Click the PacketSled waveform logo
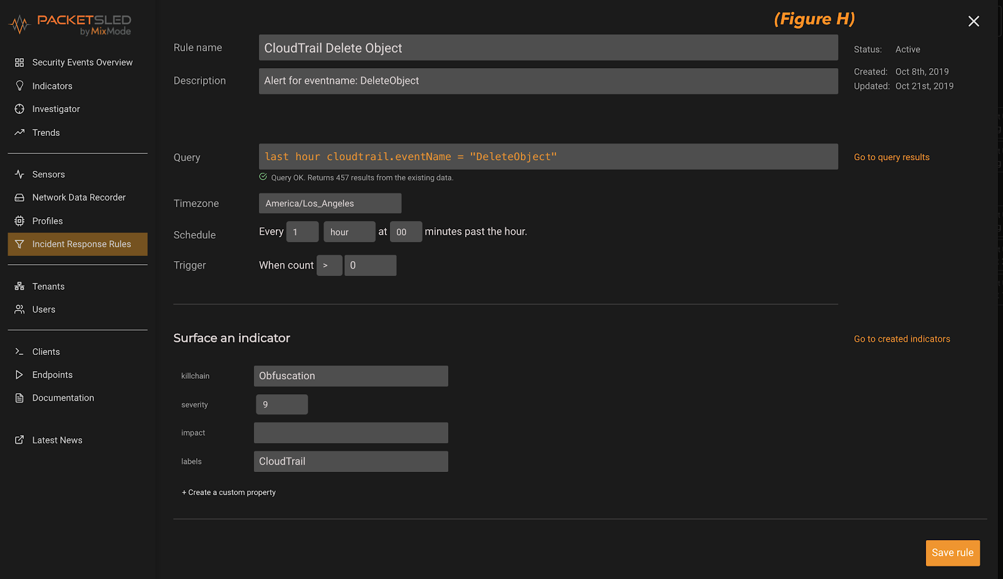 point(20,25)
